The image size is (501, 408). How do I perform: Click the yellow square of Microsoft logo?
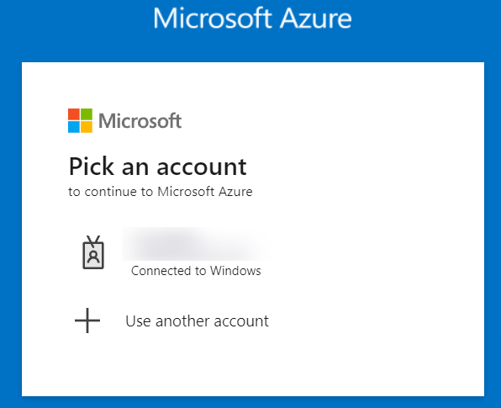point(87,127)
